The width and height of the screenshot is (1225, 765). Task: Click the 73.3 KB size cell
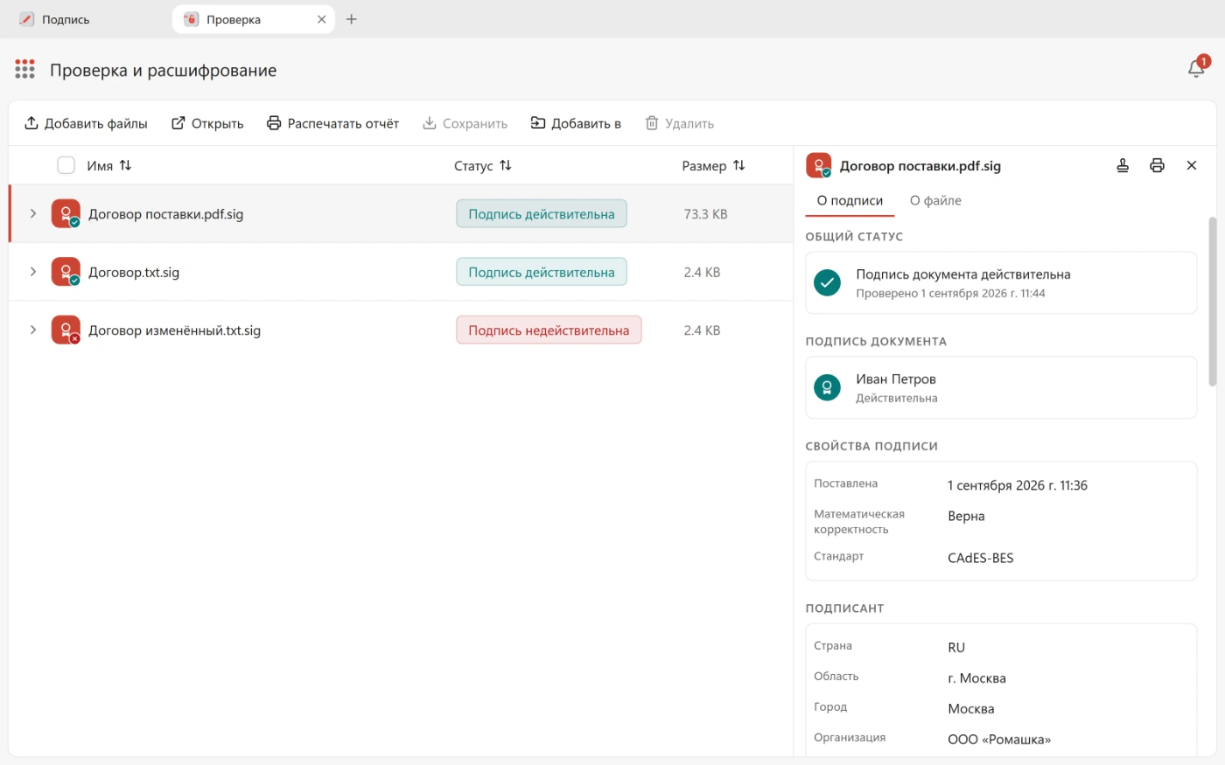(x=705, y=213)
